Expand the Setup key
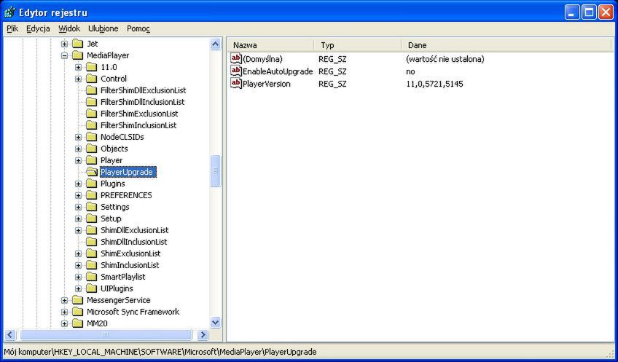 [78, 219]
